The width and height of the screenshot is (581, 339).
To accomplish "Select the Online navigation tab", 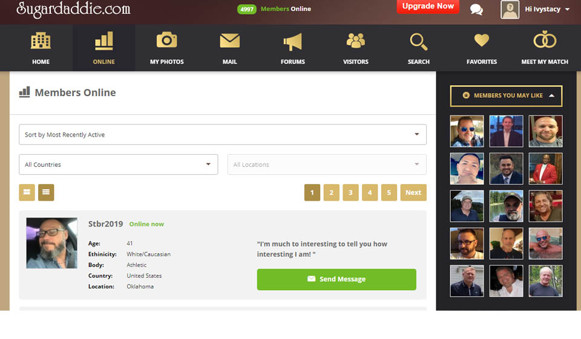I will (103, 48).
